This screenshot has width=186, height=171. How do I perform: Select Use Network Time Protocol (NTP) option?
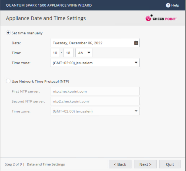(x=8, y=81)
